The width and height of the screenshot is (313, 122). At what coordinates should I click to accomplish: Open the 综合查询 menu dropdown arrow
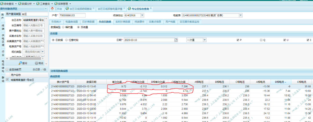(x=16, y=4)
